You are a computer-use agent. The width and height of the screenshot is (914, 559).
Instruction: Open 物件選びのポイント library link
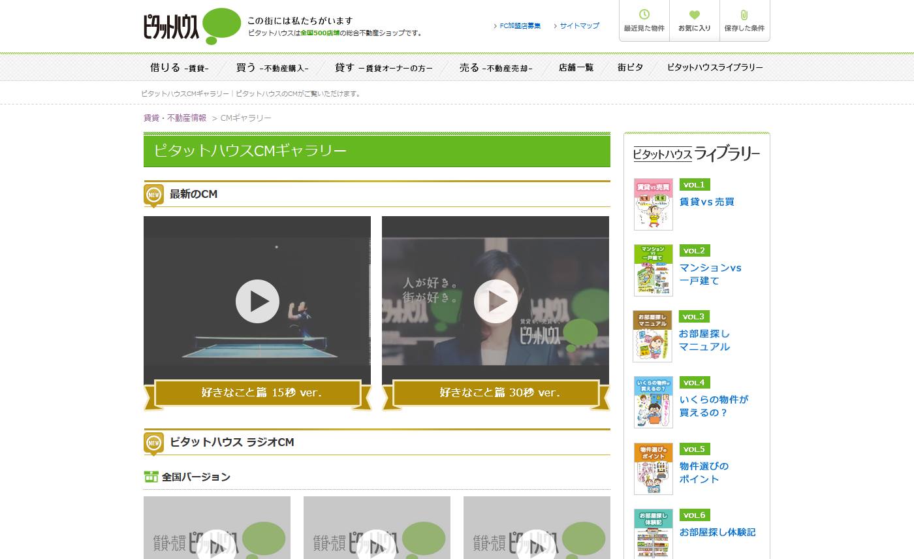704,472
